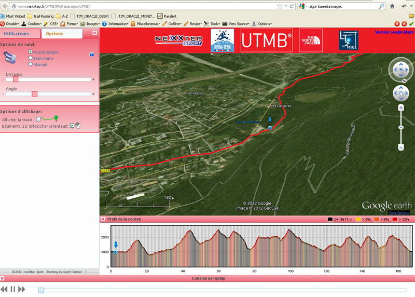The height and width of the screenshot is (297, 415).
Task: Select the Semi-Auto tracking mode
Action: pyautogui.click(x=31, y=58)
